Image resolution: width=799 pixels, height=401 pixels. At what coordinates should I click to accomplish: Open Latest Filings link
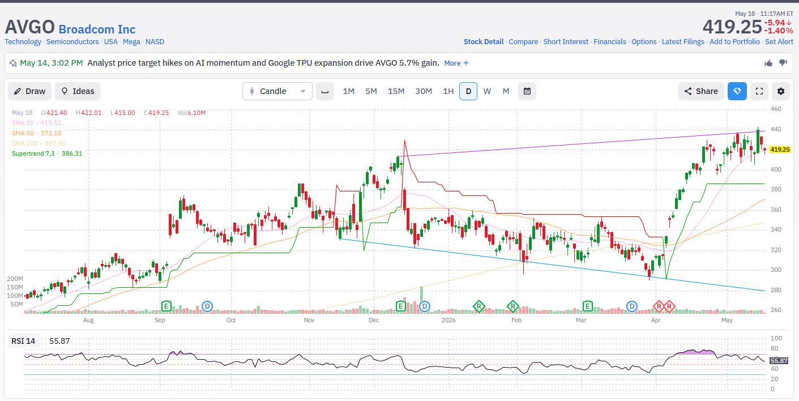tap(683, 42)
